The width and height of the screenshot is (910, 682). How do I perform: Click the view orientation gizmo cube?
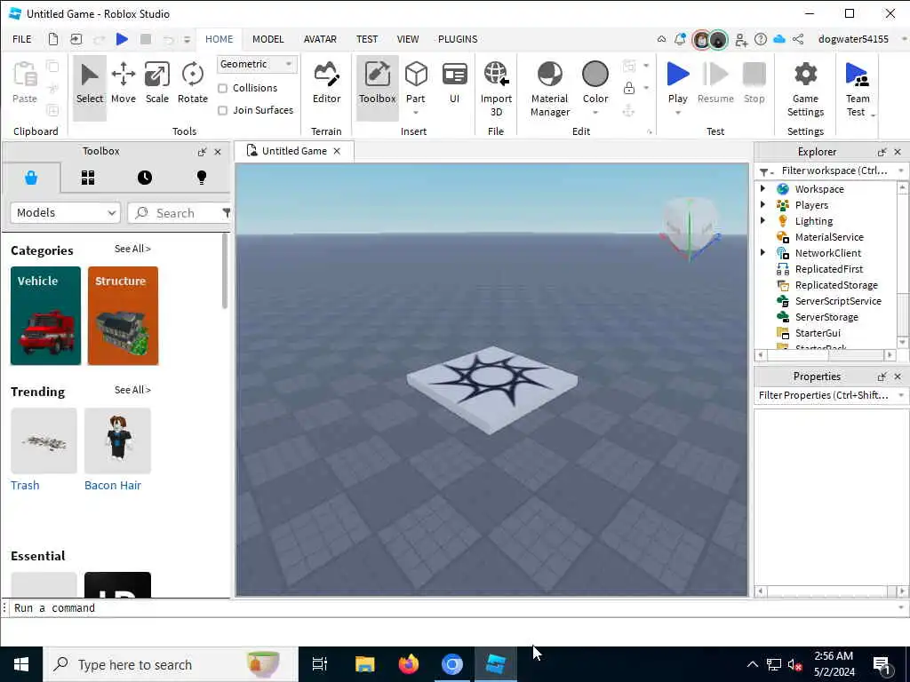(x=690, y=226)
